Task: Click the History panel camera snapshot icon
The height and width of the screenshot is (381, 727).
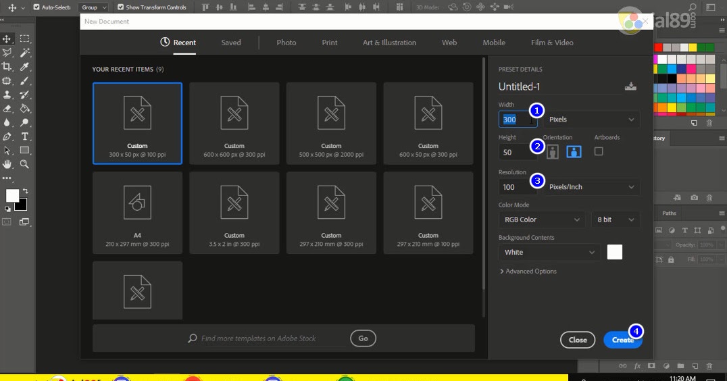Action: 694,198
